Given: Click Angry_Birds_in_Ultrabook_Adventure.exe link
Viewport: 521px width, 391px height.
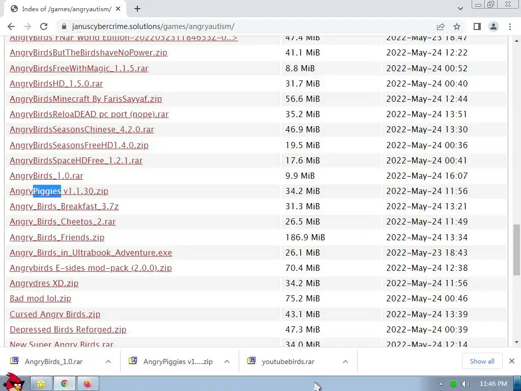Looking at the screenshot, I should click(x=91, y=253).
